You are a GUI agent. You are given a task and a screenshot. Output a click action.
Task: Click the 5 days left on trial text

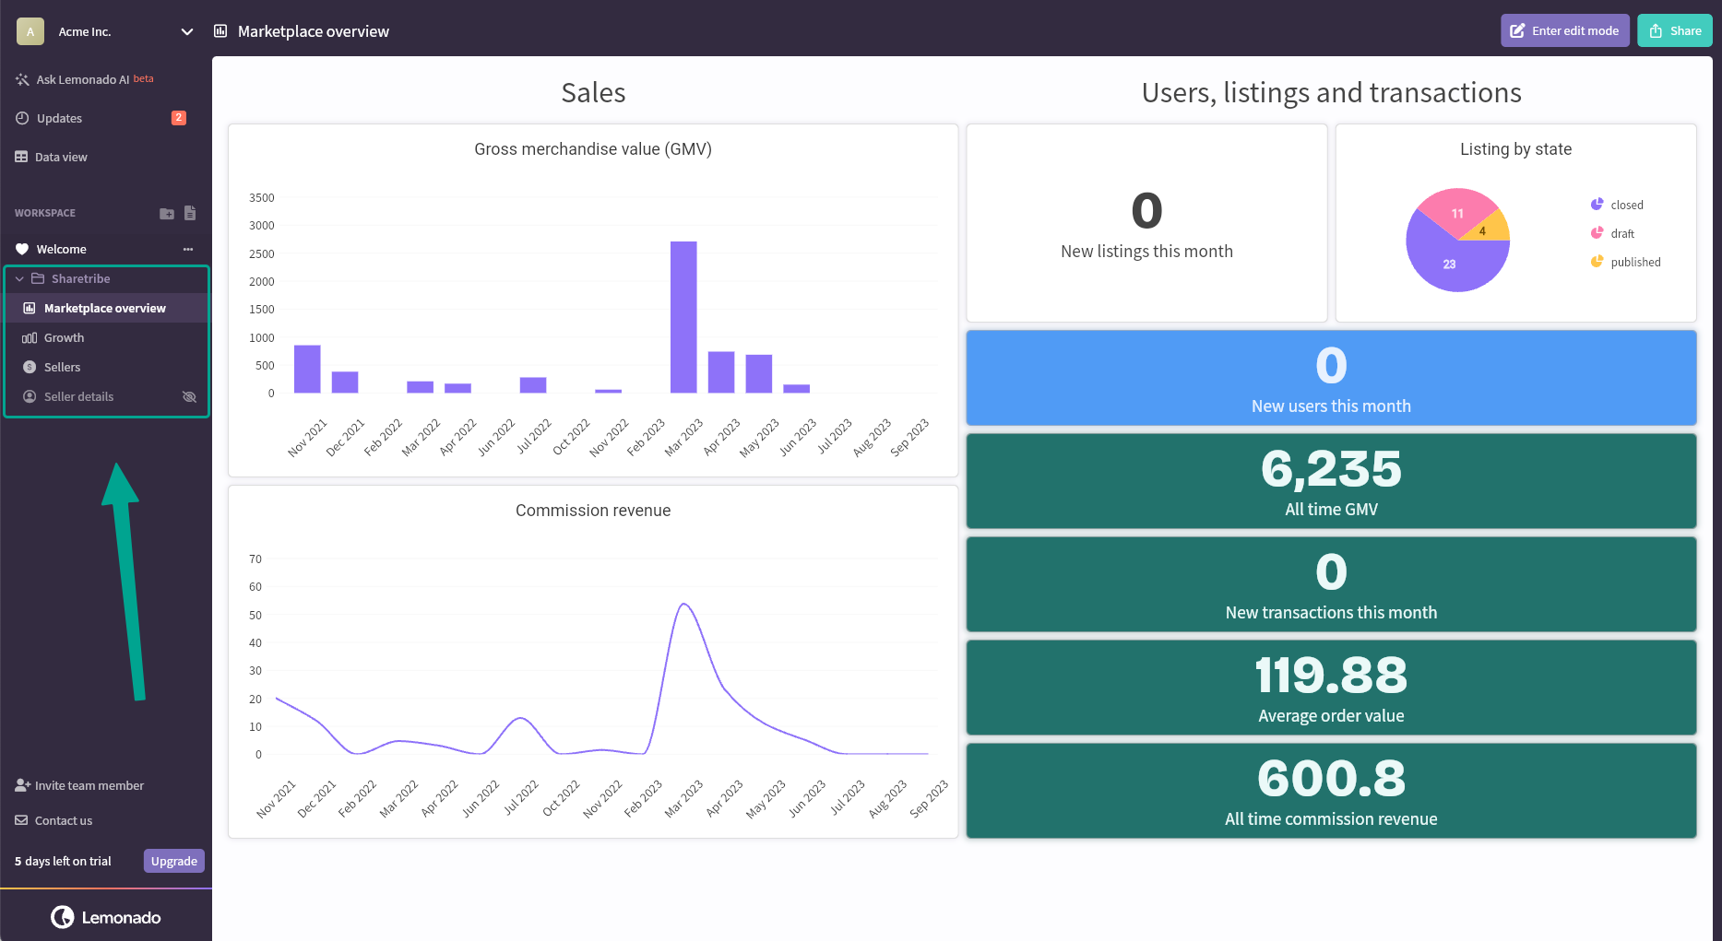63,861
